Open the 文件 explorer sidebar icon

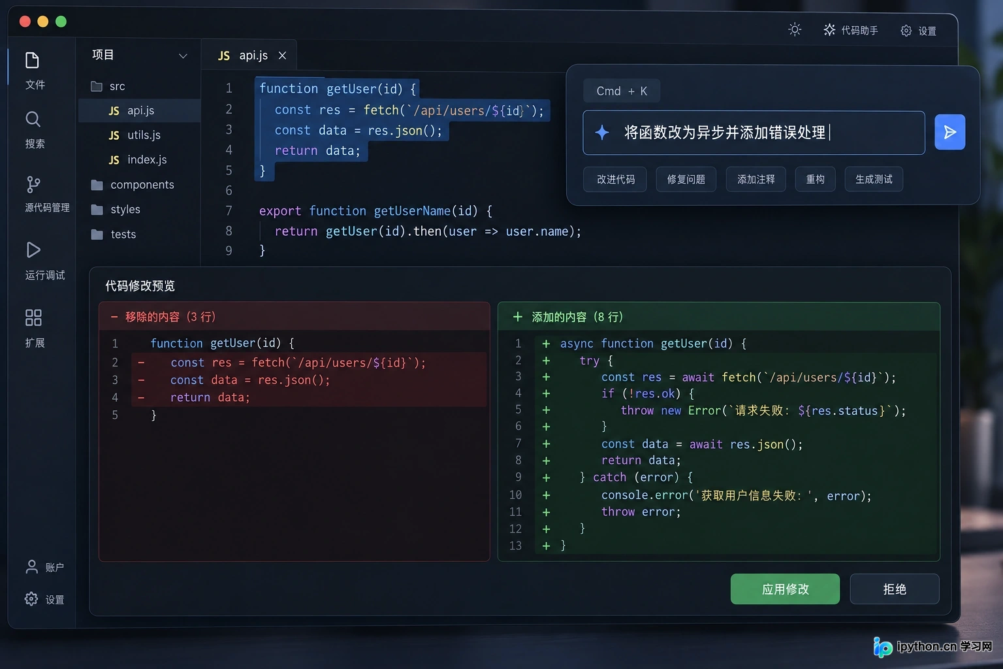tap(33, 61)
